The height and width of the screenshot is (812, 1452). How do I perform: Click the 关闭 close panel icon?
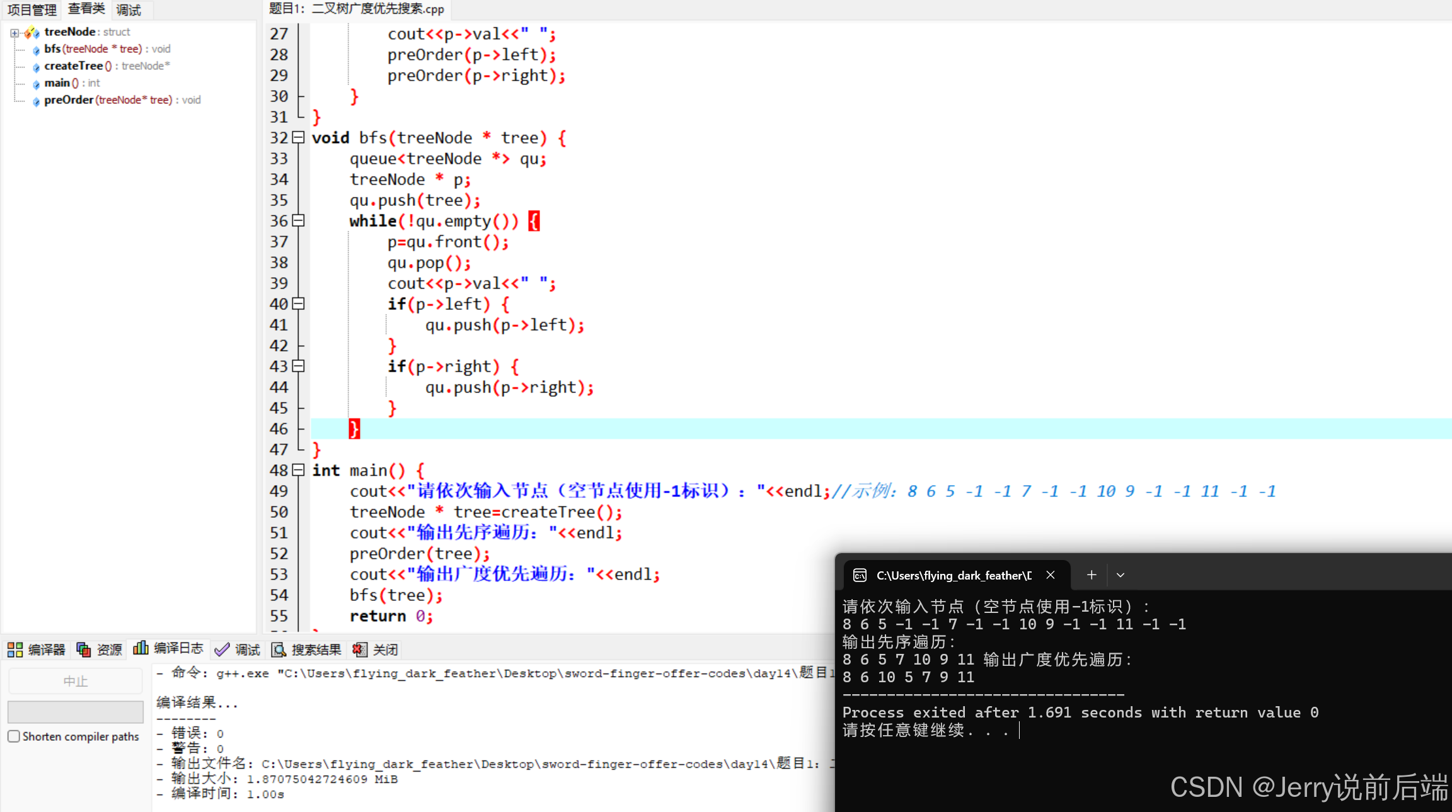pos(360,649)
